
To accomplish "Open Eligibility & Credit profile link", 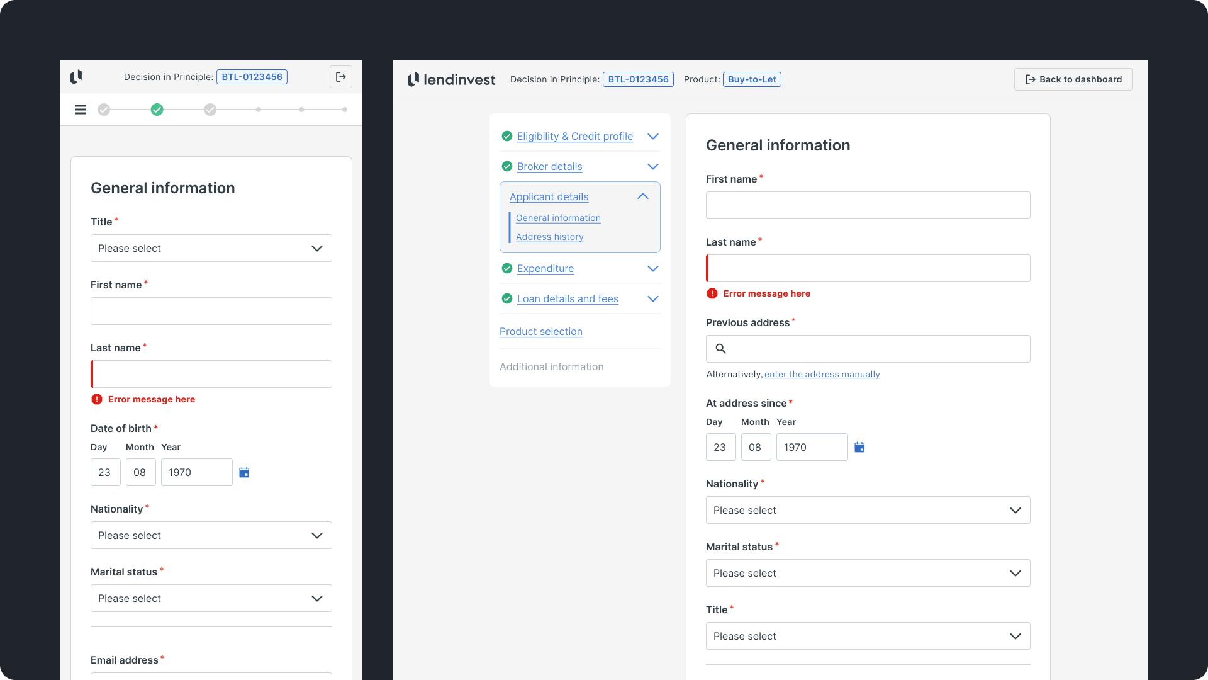I will tap(575, 136).
